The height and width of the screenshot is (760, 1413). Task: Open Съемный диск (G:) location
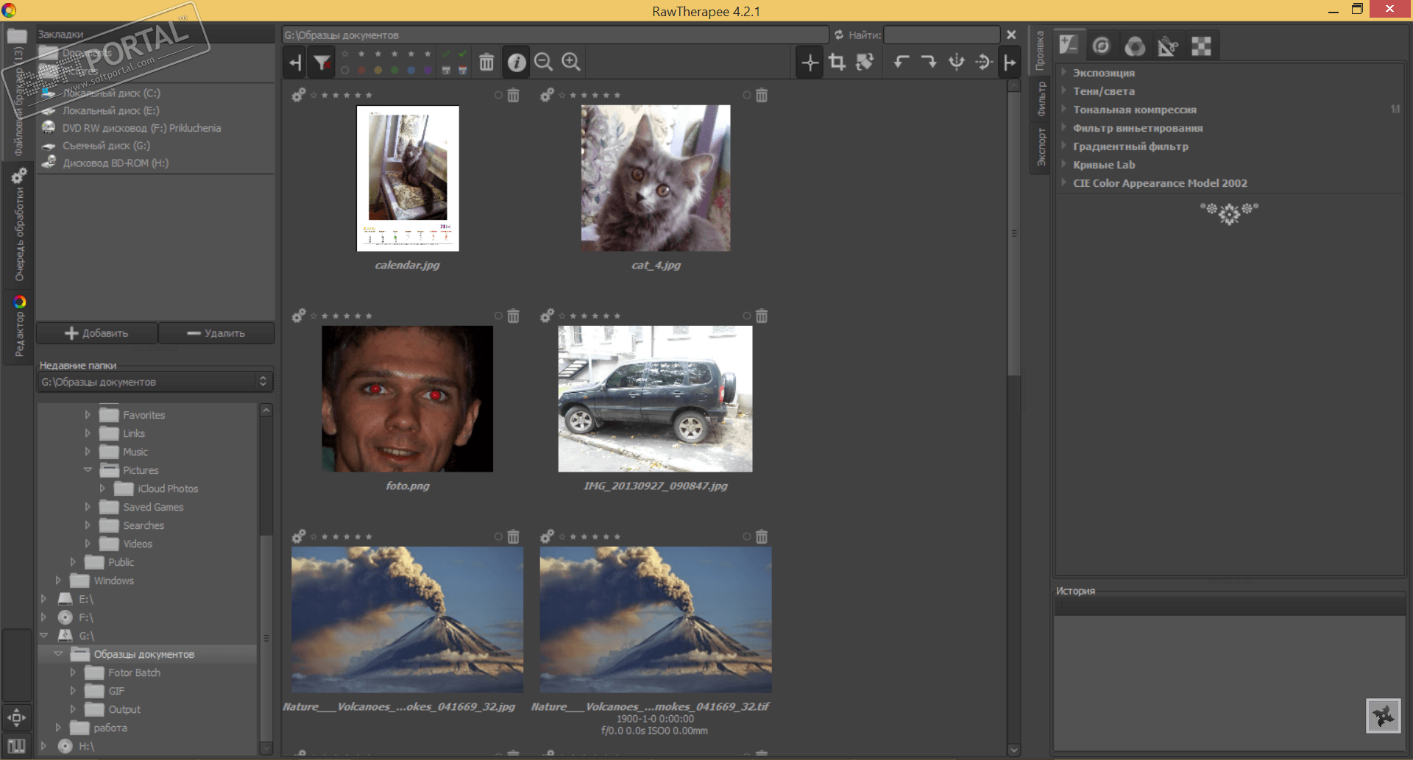106,146
